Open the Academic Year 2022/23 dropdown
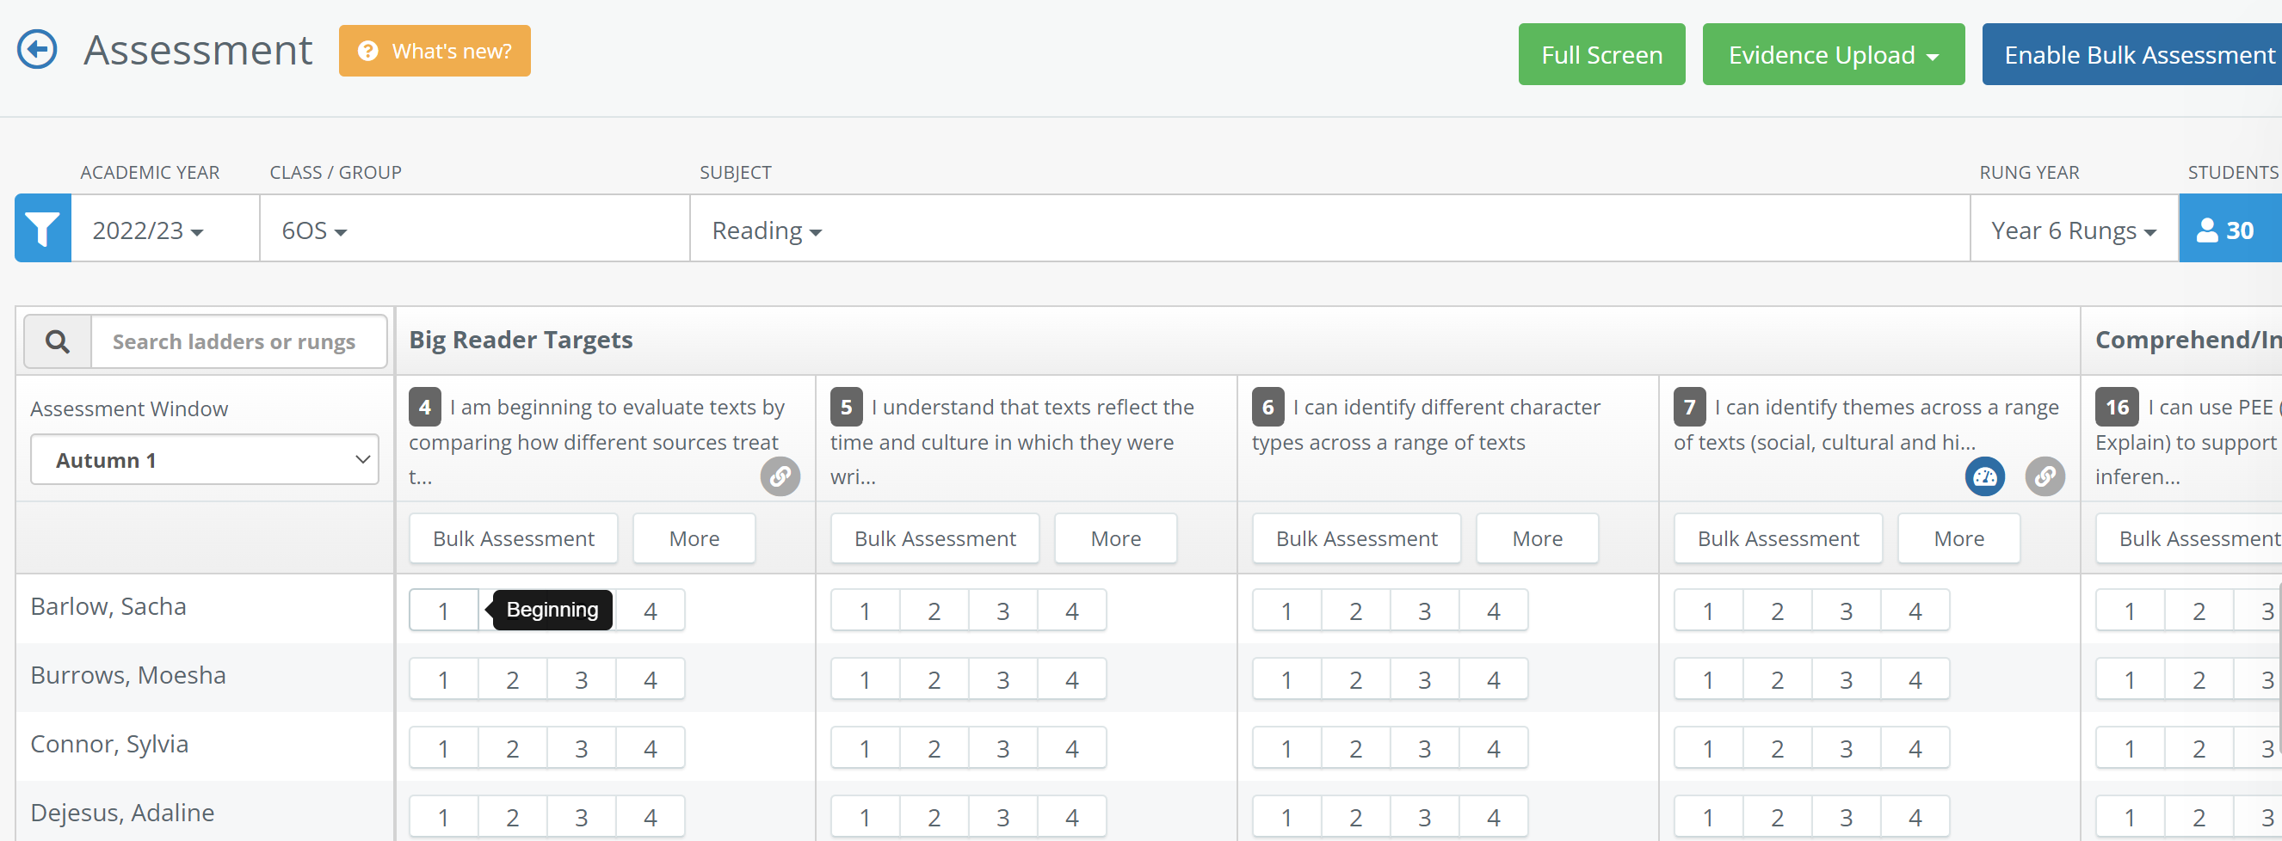Image resolution: width=2282 pixels, height=841 pixels. pyautogui.click(x=148, y=230)
